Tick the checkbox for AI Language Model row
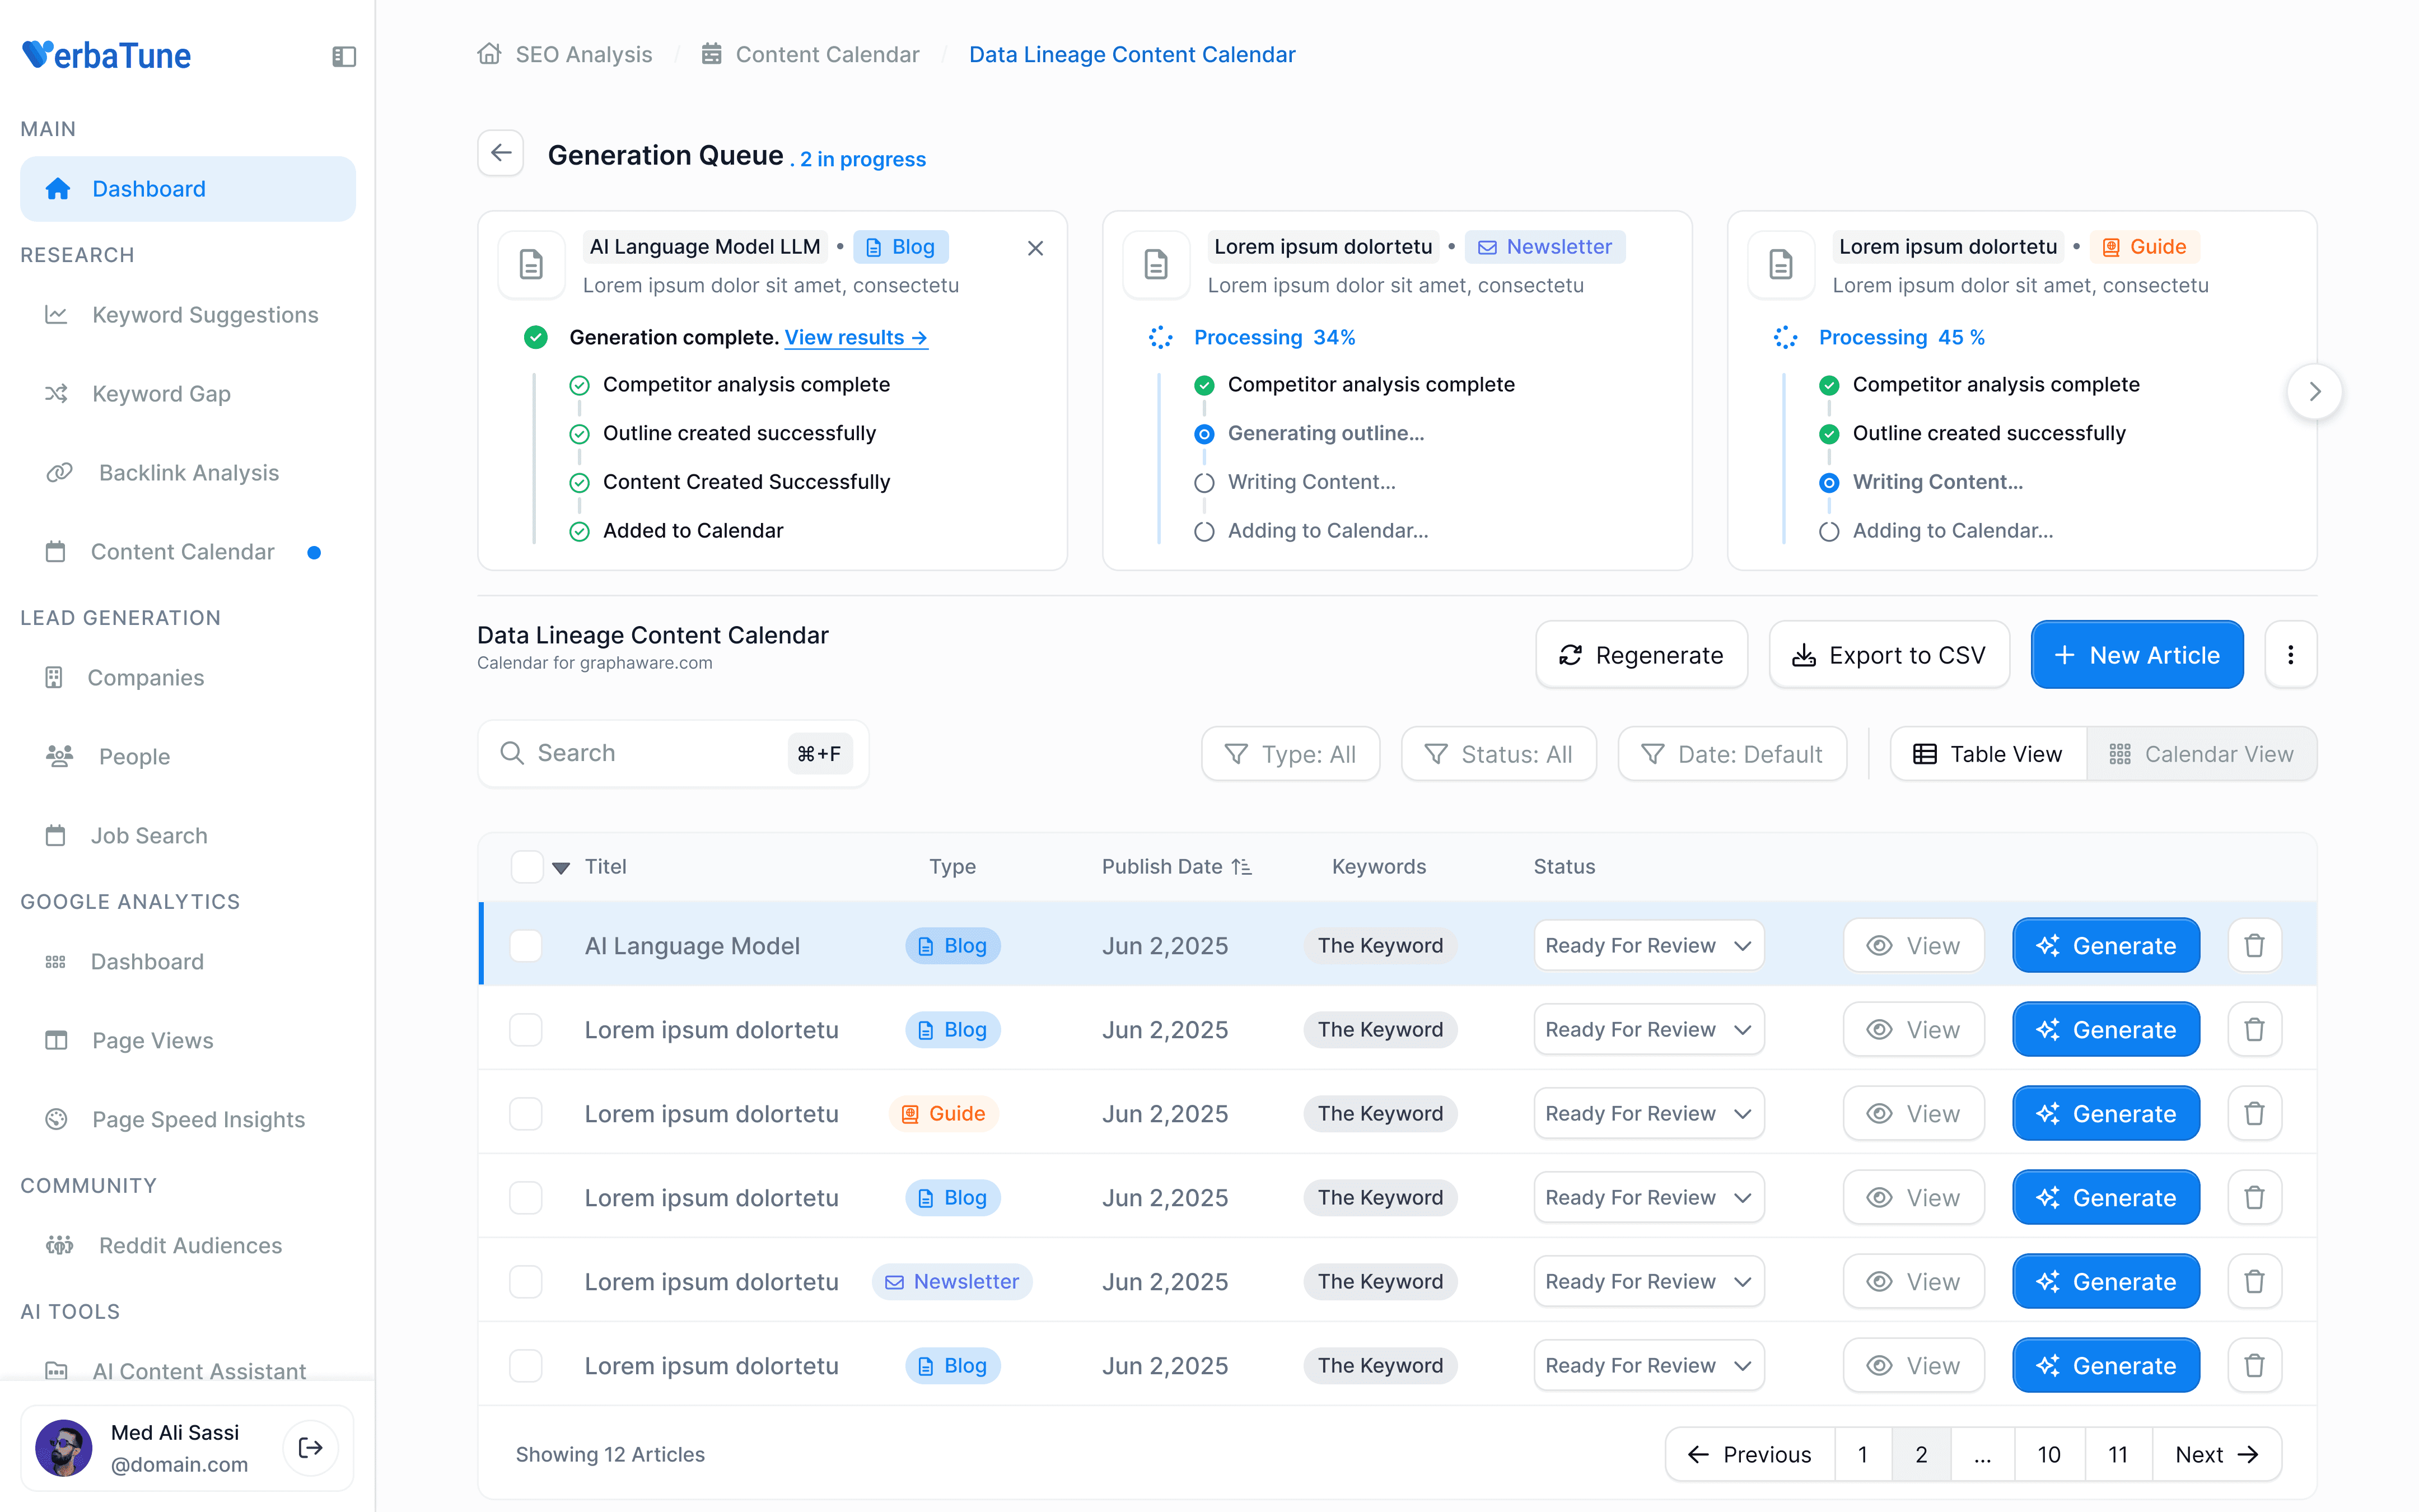Image resolution: width=2419 pixels, height=1512 pixels. pos(526,945)
